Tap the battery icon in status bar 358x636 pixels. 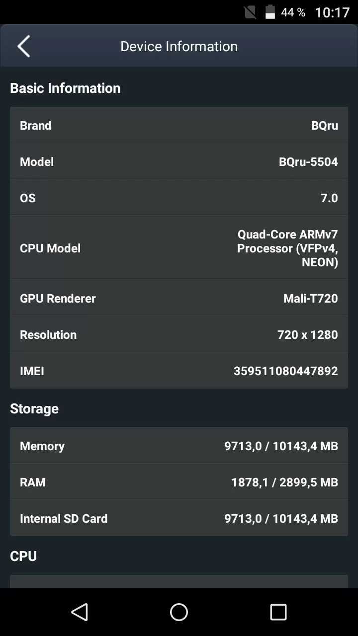coord(270,12)
